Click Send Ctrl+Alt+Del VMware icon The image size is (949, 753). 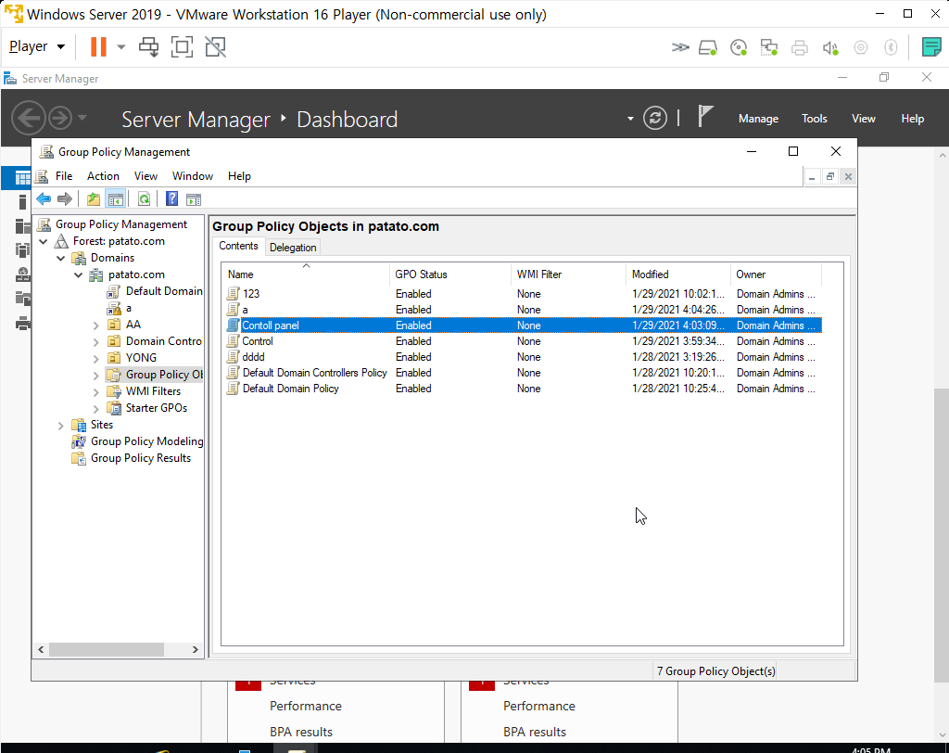pyautogui.click(x=148, y=46)
